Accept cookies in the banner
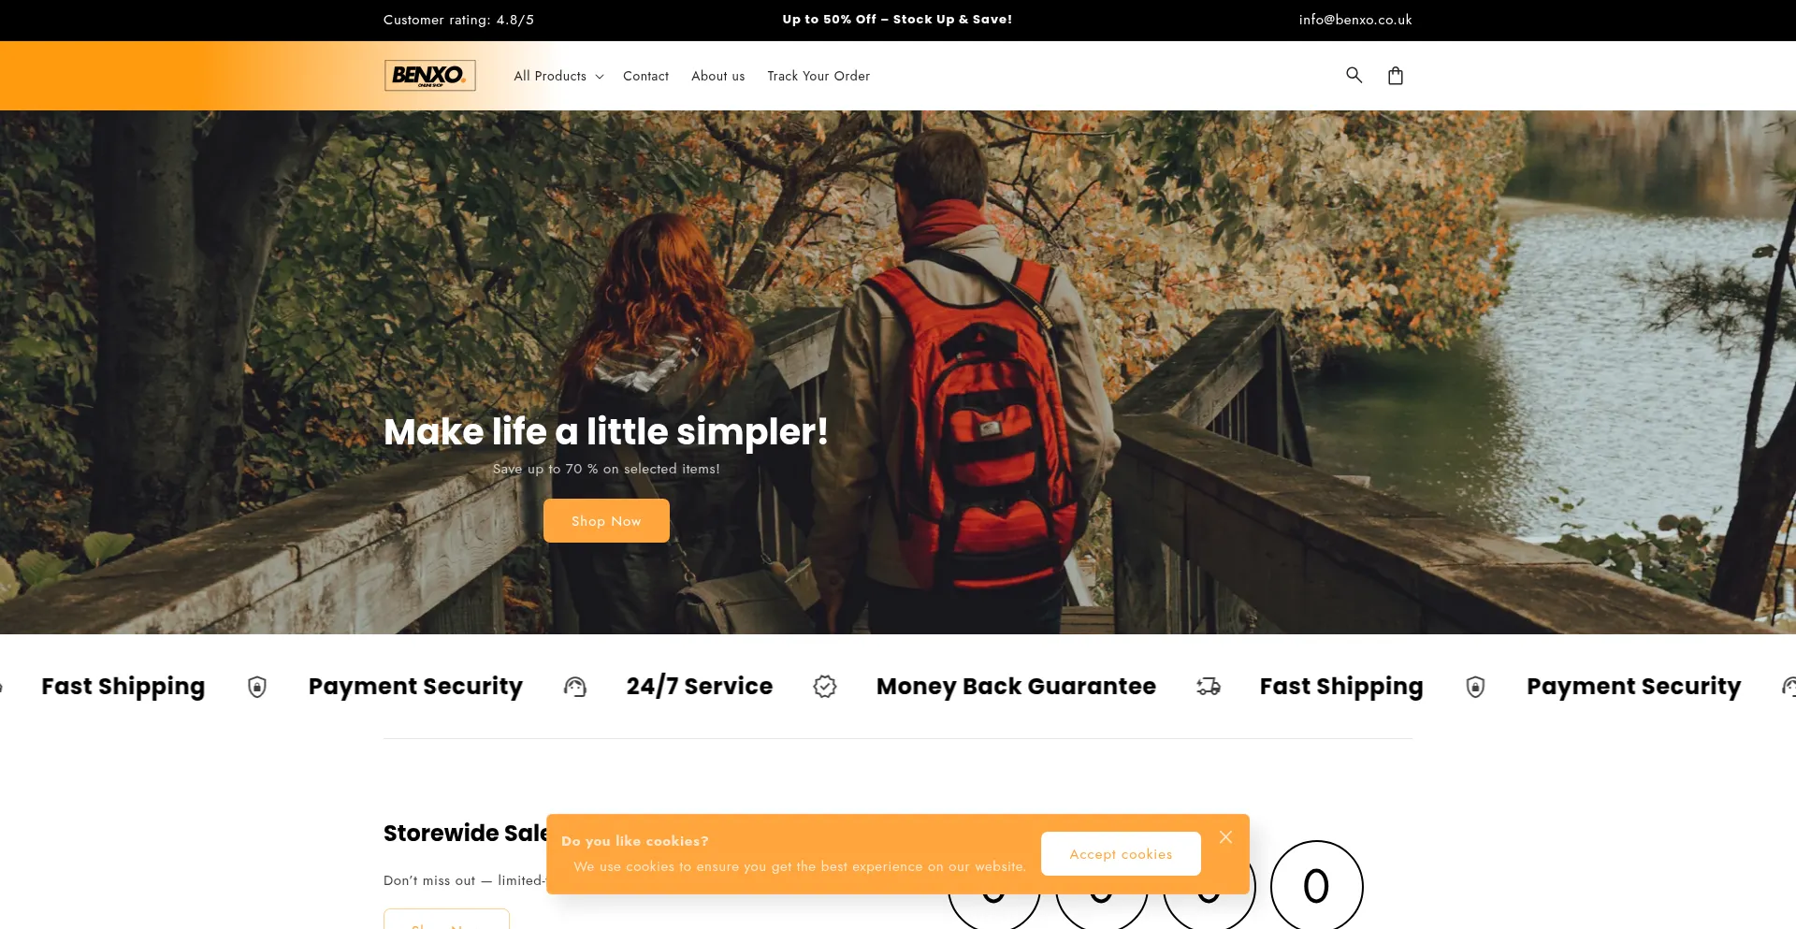This screenshot has width=1796, height=929. click(x=1121, y=854)
